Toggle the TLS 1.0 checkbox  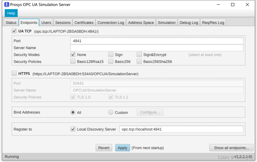click(x=73, y=97)
